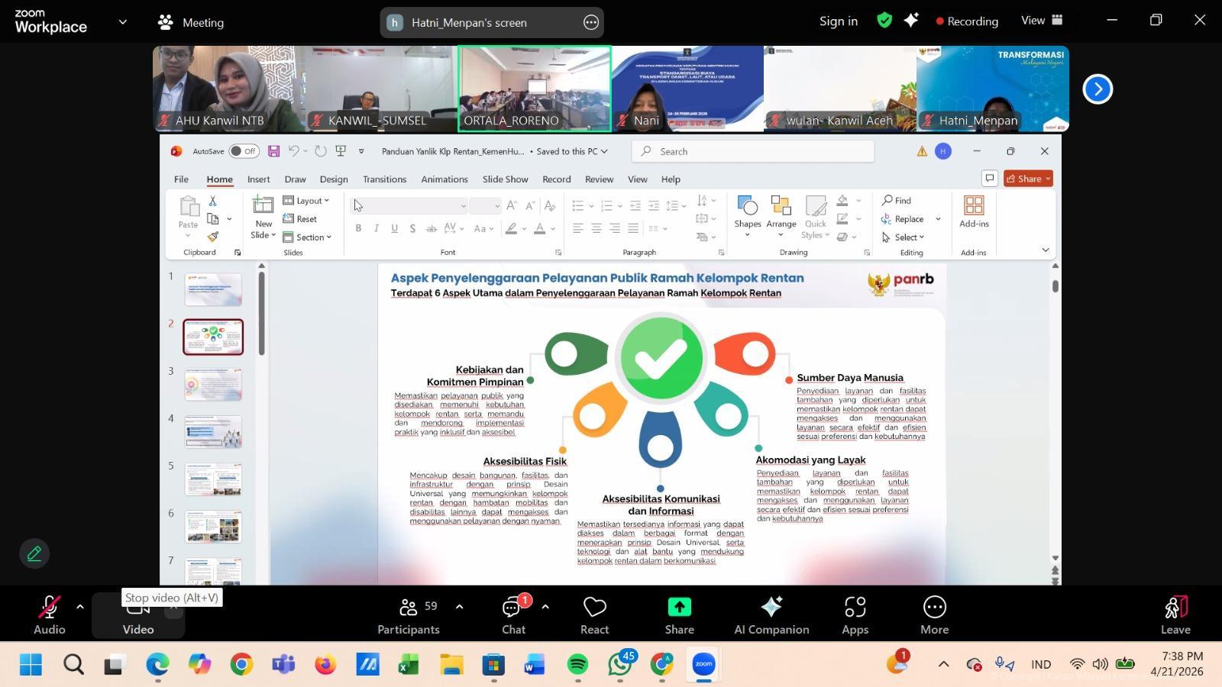Toggle the Stop video camera button

pyautogui.click(x=138, y=615)
